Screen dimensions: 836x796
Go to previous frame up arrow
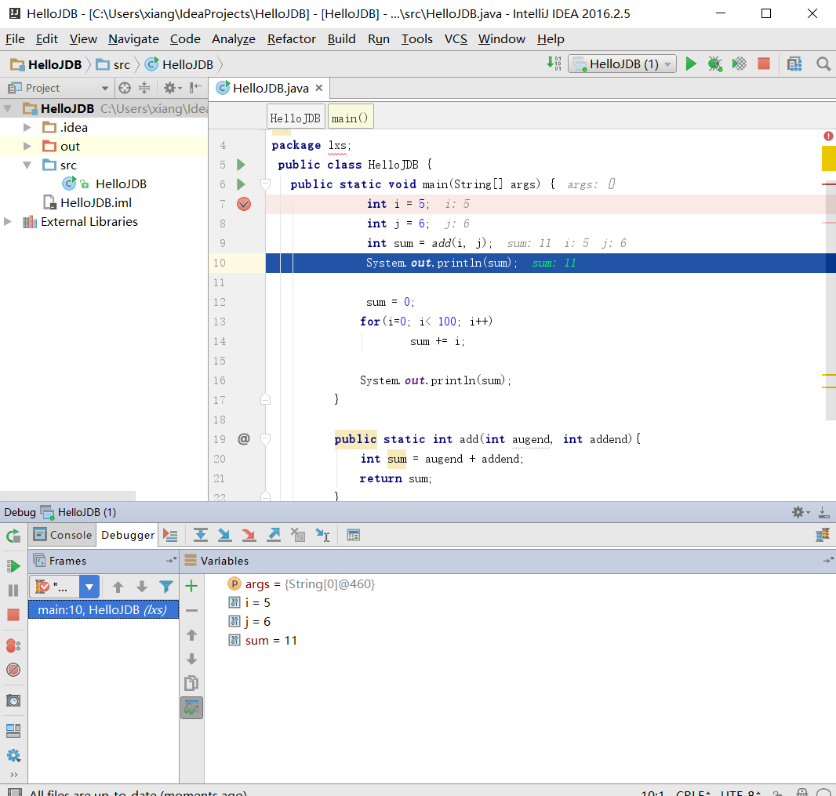(x=118, y=587)
